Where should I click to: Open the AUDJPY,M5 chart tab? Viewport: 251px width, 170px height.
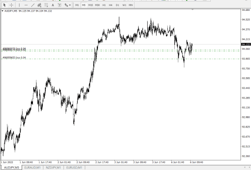(x=12, y=168)
